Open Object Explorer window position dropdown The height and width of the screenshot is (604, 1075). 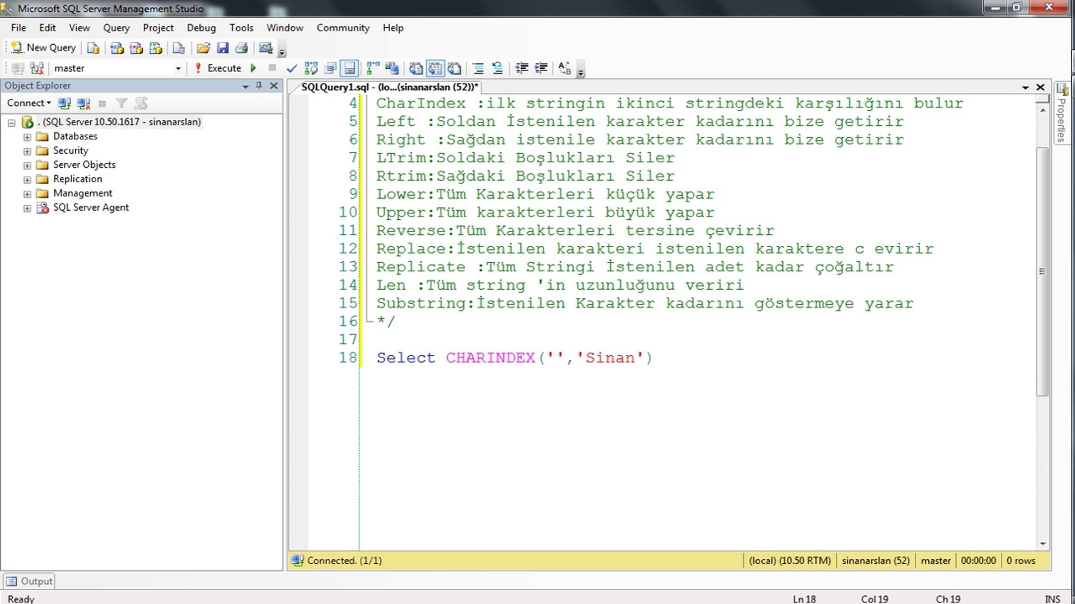click(245, 86)
